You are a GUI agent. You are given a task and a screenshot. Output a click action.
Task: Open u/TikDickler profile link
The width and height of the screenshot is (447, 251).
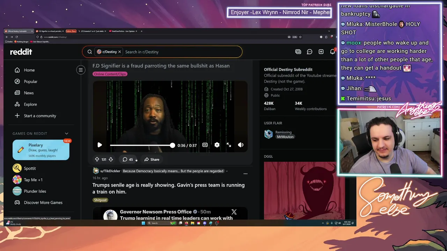pos(110,171)
